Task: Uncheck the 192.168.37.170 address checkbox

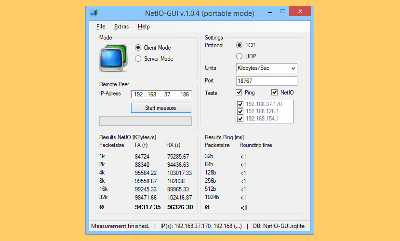Action: tap(240, 104)
